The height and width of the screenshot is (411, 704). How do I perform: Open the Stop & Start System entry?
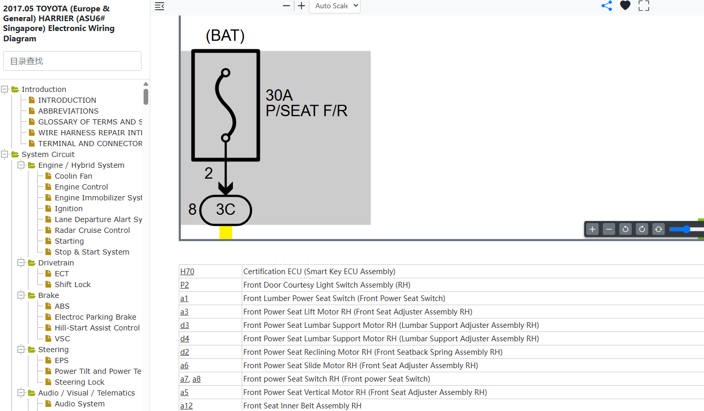coord(92,252)
